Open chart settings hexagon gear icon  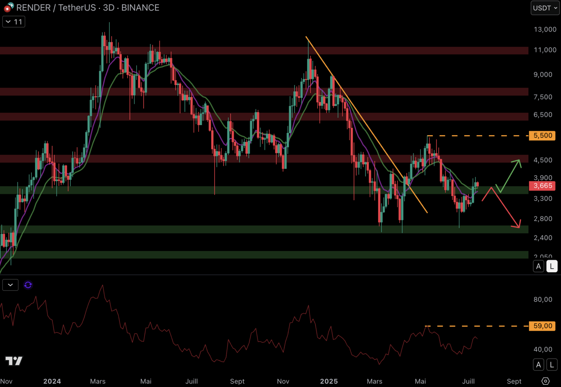[x=545, y=381]
